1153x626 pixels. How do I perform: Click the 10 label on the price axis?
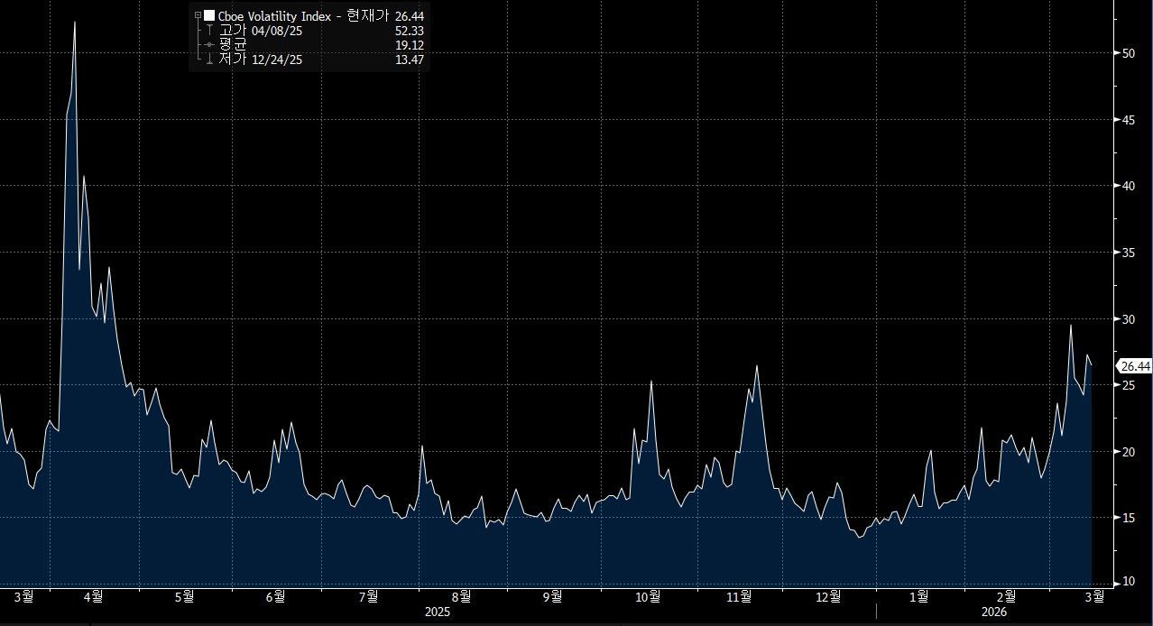(1129, 584)
